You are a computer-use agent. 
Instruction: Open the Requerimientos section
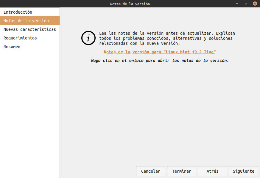pyautogui.click(x=30, y=38)
